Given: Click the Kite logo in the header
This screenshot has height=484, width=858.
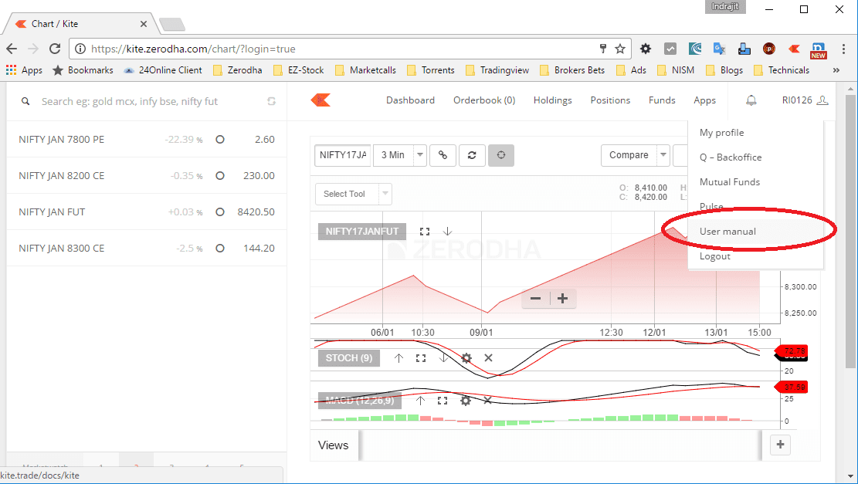Looking at the screenshot, I should coord(320,100).
